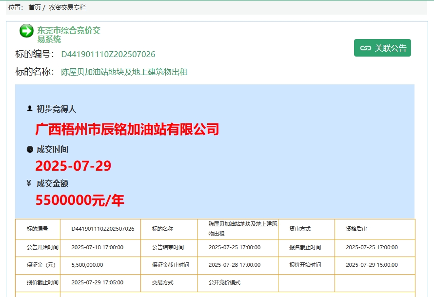This screenshot has width=434, height=297.
Task: Click the 标的编号 label cell in the table
Action: click(38, 229)
